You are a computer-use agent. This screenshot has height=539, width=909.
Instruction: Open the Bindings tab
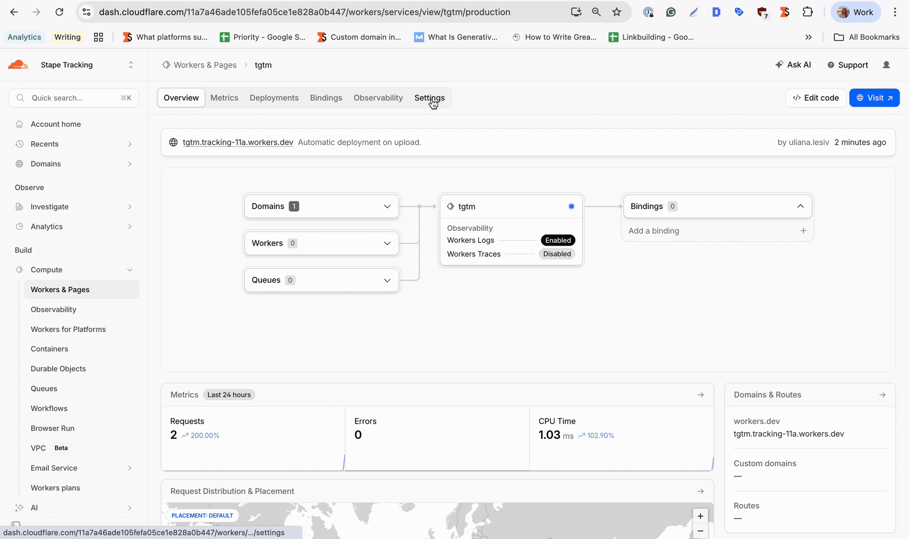(326, 98)
